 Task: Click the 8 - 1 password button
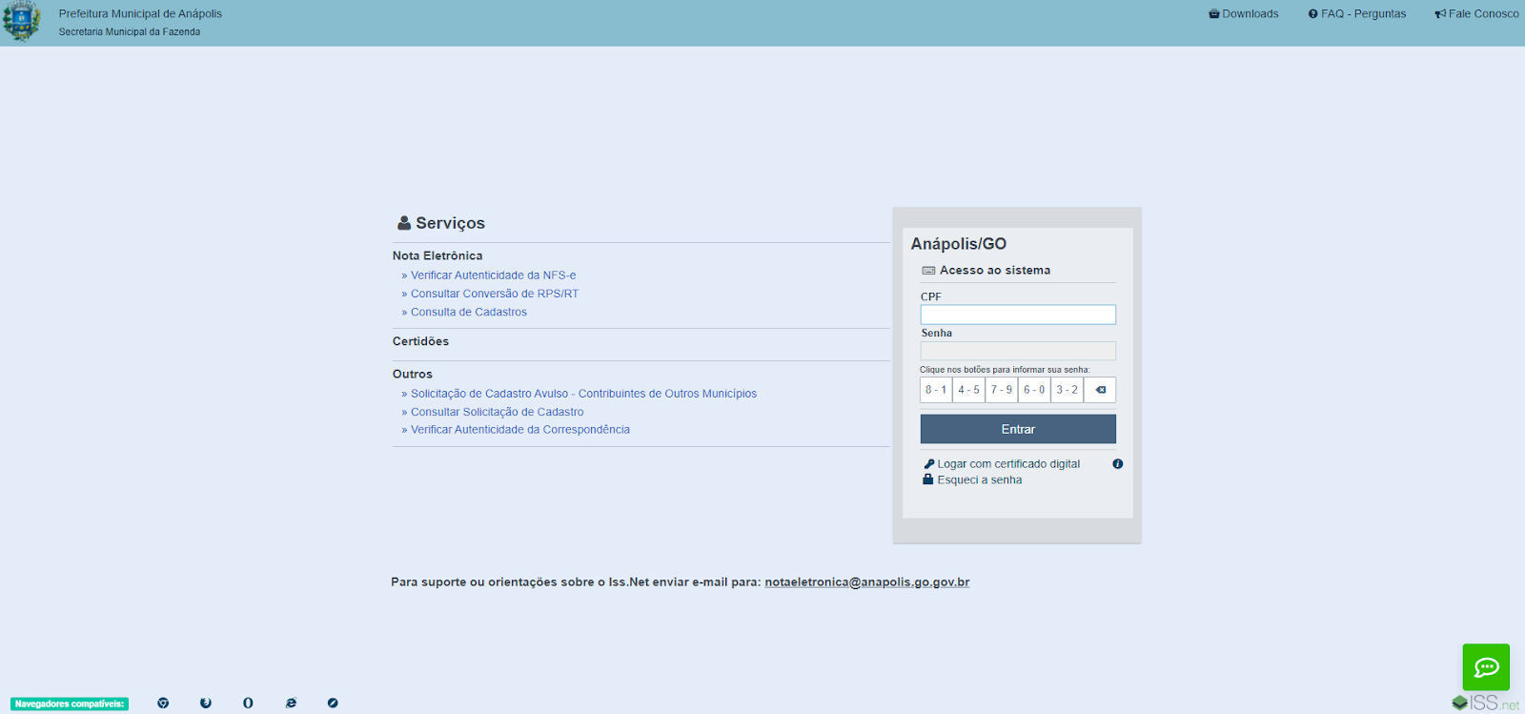pos(936,390)
